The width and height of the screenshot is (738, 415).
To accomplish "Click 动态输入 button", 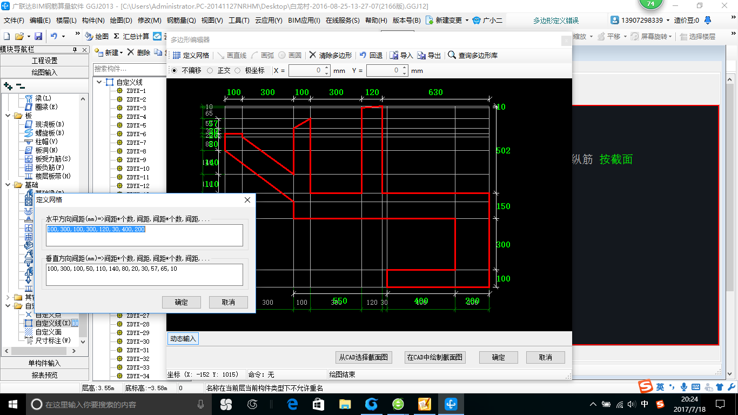I will [183, 339].
